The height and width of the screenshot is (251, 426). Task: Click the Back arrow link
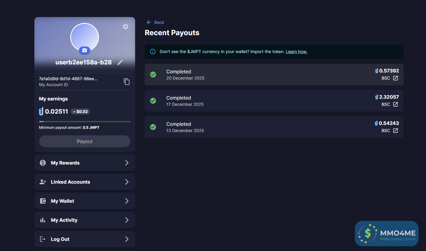pos(155,22)
